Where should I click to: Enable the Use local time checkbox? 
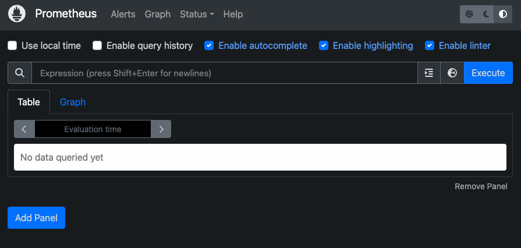point(12,45)
